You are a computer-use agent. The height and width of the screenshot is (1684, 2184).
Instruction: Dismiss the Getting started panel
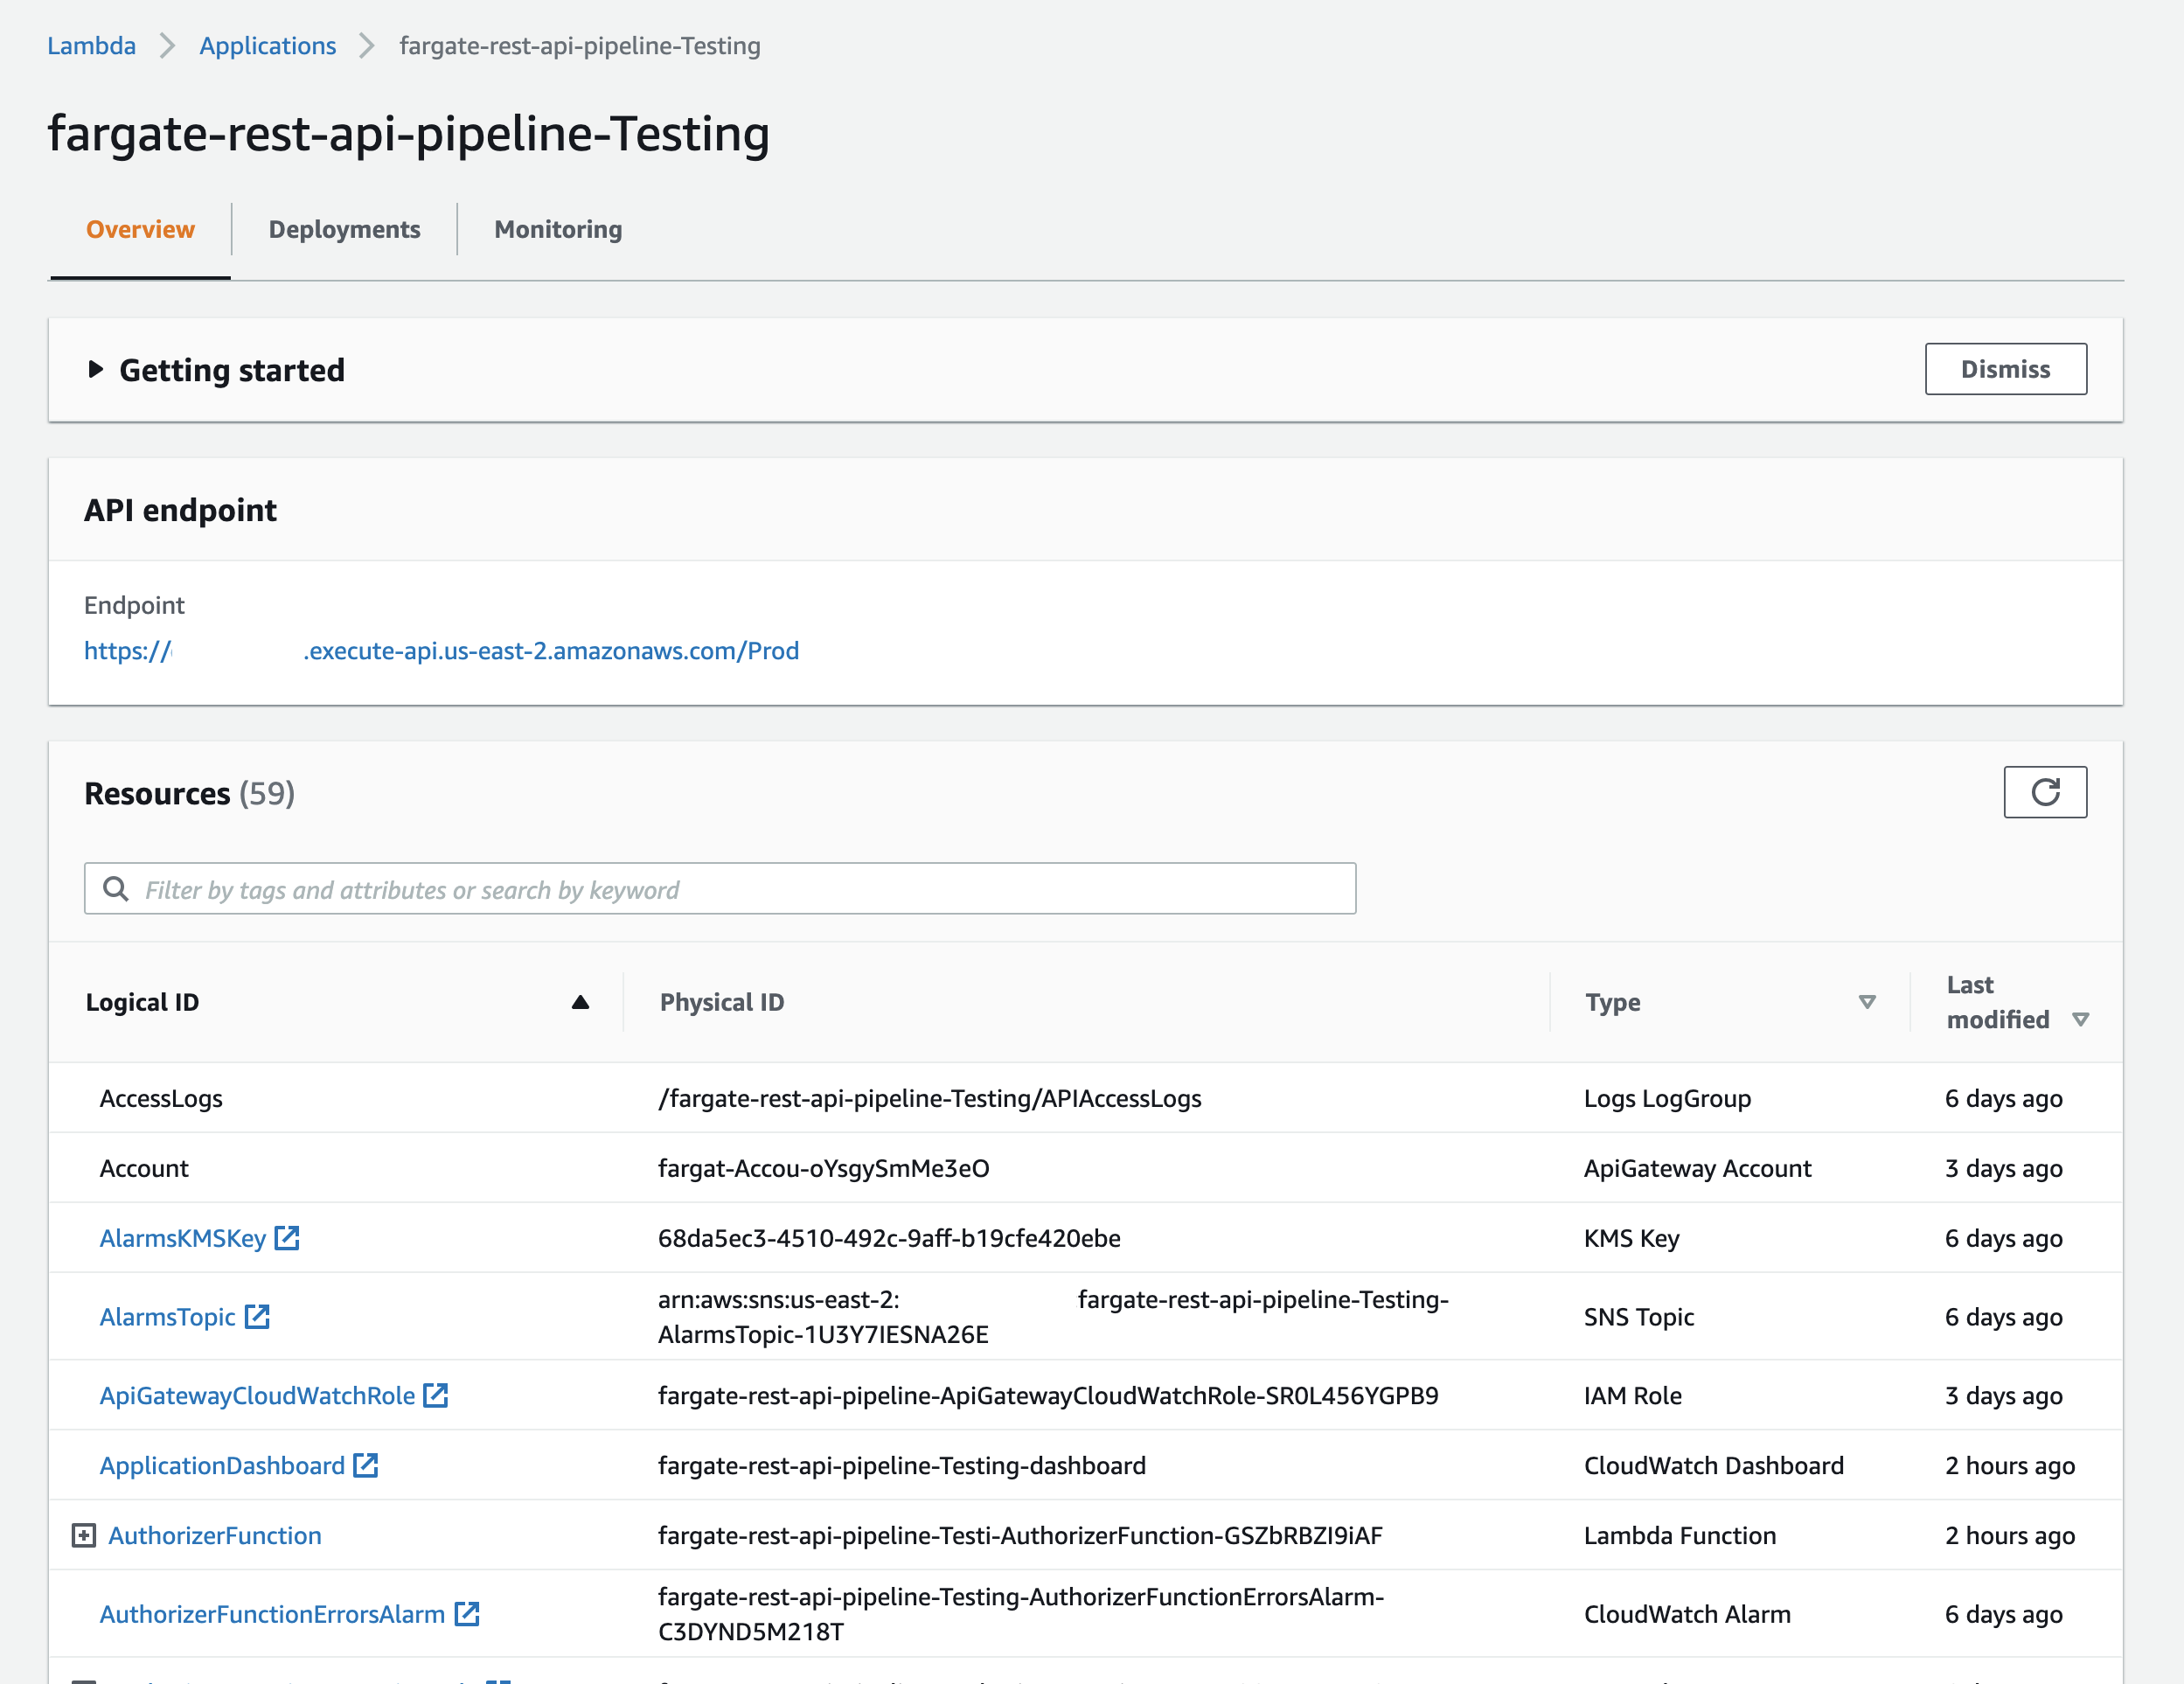pos(2006,369)
